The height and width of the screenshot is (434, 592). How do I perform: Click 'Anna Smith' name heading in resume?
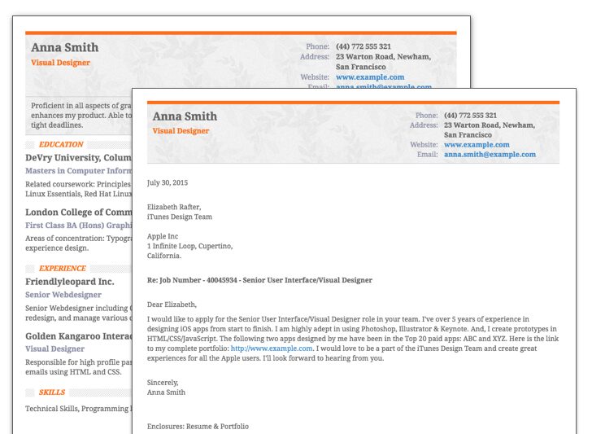(65, 47)
